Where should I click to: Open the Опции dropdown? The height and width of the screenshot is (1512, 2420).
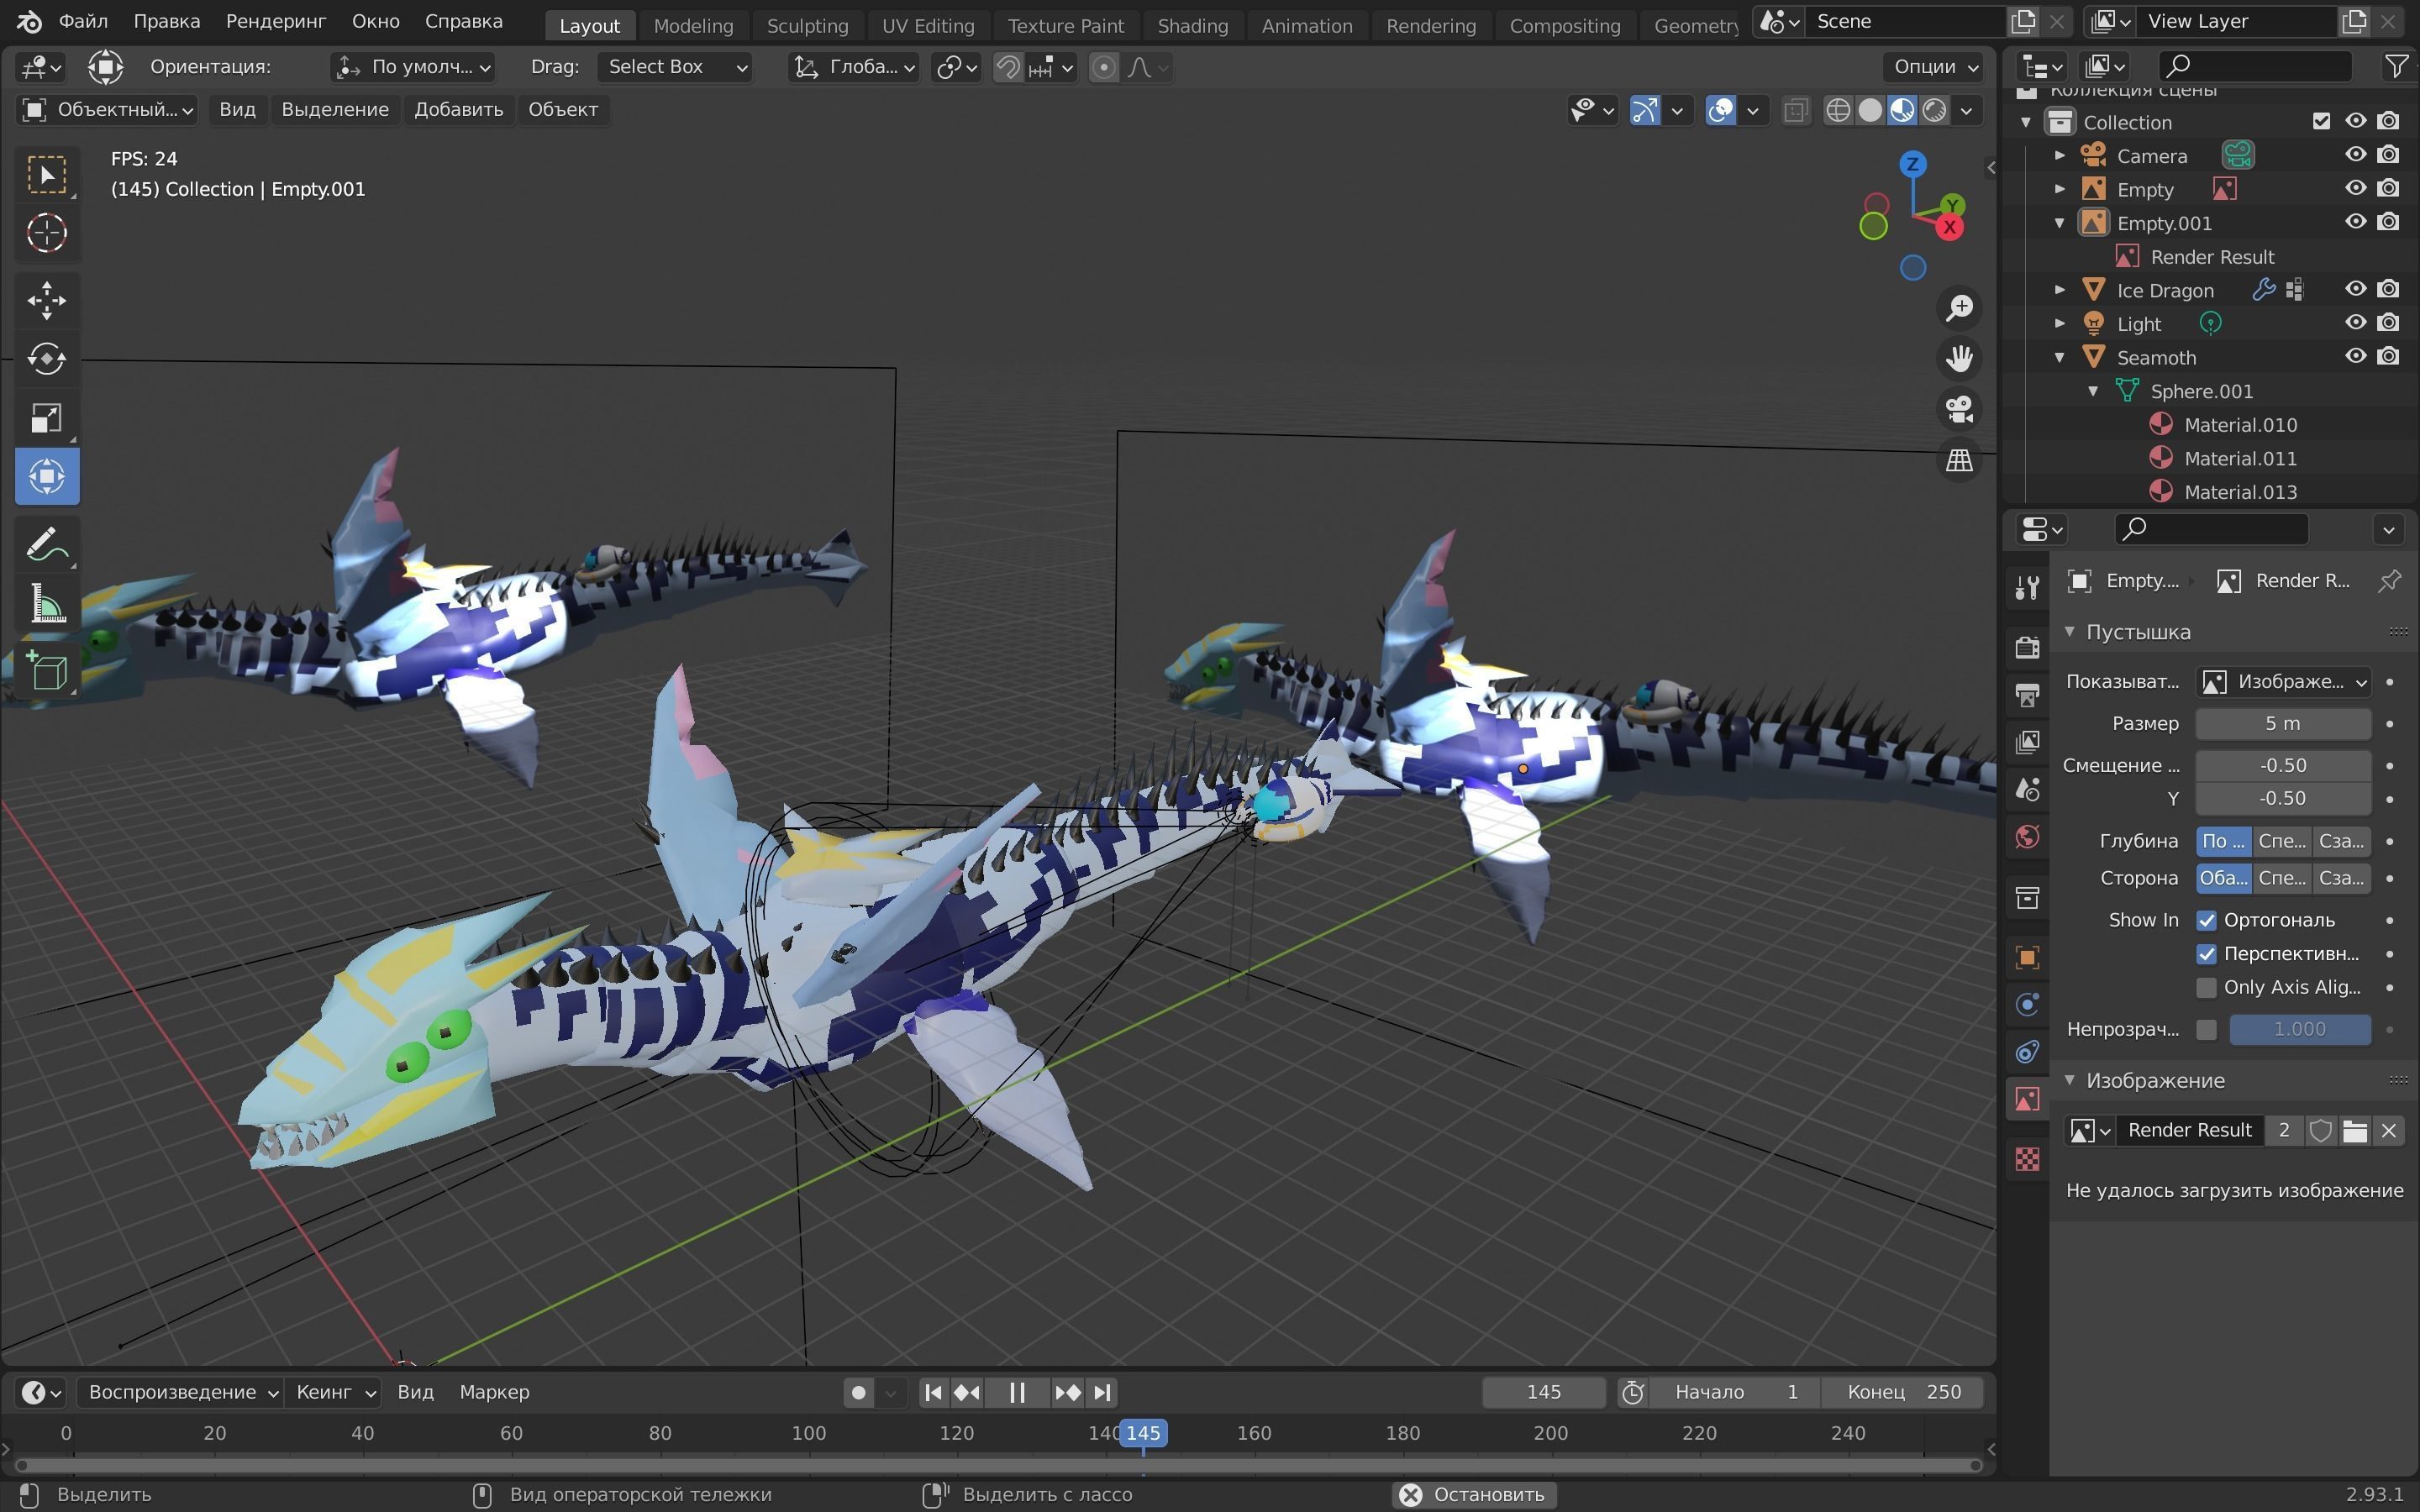pyautogui.click(x=1934, y=67)
